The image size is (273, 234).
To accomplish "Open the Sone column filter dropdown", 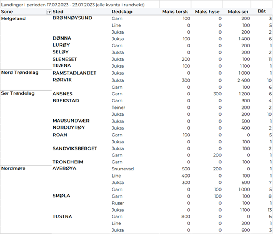I will (49, 12).
